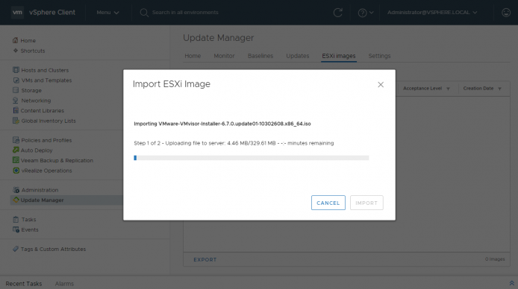Click the IMPORT button
Viewport: 518px width, 289px height.
pos(366,203)
